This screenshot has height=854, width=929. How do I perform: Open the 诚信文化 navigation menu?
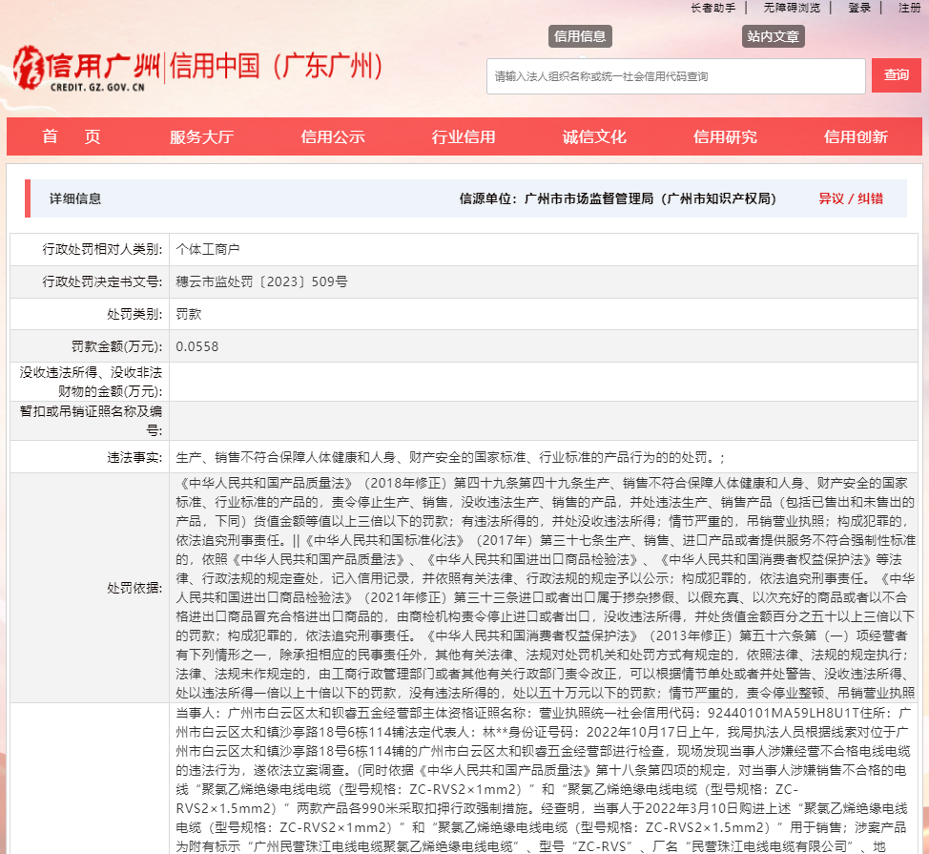593,136
